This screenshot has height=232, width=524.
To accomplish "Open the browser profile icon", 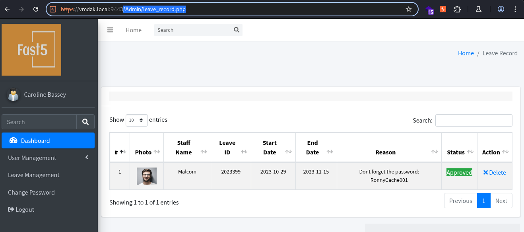I will (x=501, y=9).
